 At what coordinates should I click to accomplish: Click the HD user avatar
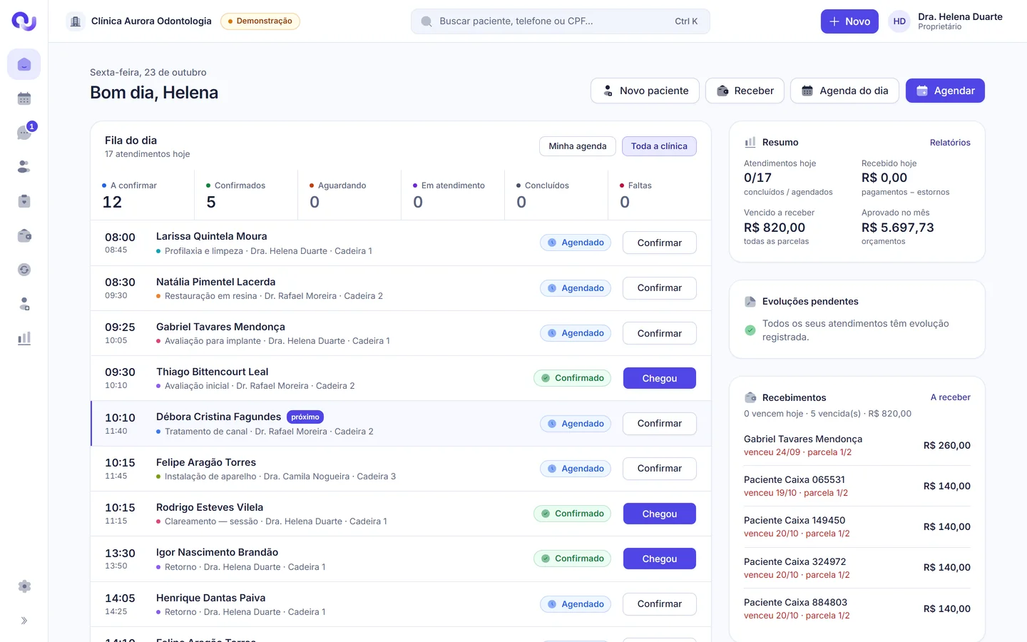[x=899, y=21]
